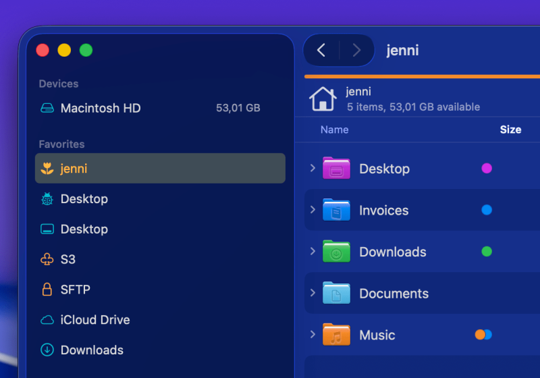Click the SFTP padlock icon
Image resolution: width=540 pixels, height=378 pixels.
tap(47, 290)
